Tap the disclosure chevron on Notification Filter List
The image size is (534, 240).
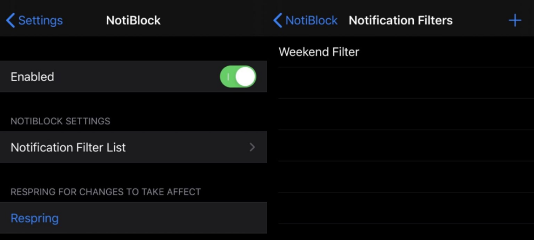(252, 147)
